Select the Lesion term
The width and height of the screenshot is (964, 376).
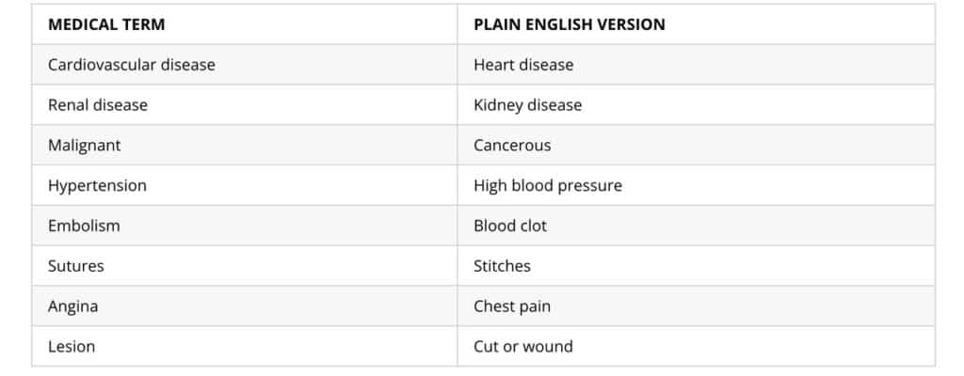click(x=72, y=347)
